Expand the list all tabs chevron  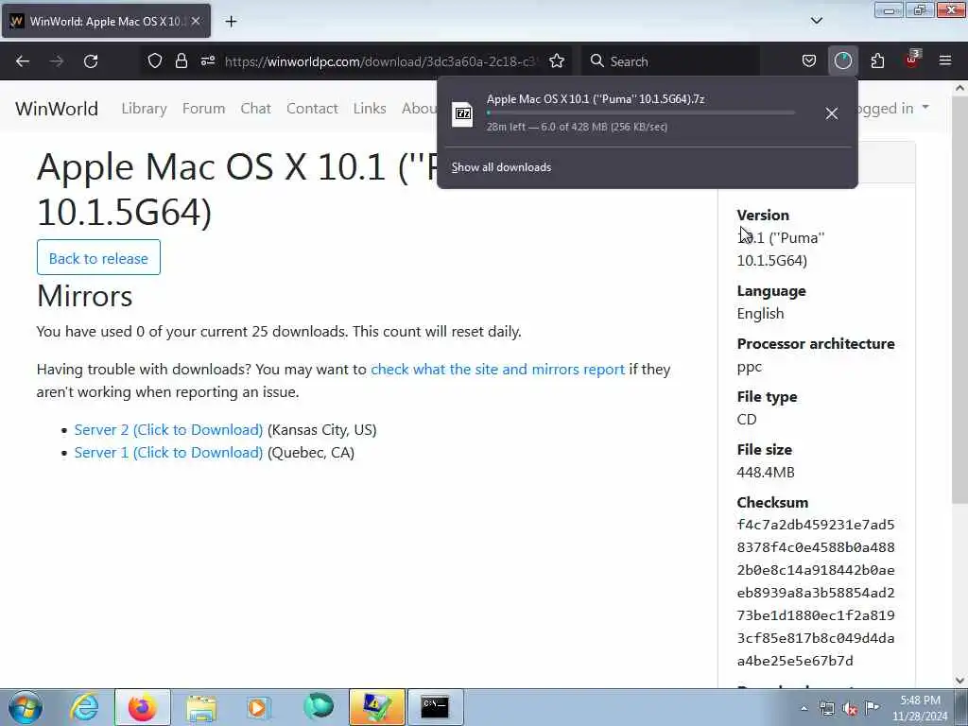[x=816, y=21]
